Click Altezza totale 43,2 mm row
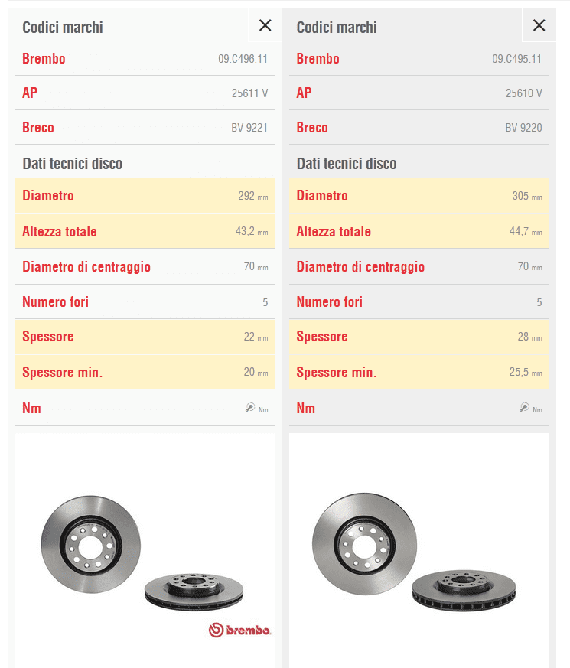The width and height of the screenshot is (570, 668). click(x=145, y=231)
